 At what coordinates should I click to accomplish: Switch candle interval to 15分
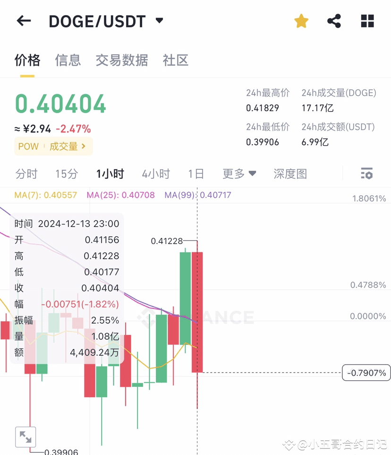point(66,174)
